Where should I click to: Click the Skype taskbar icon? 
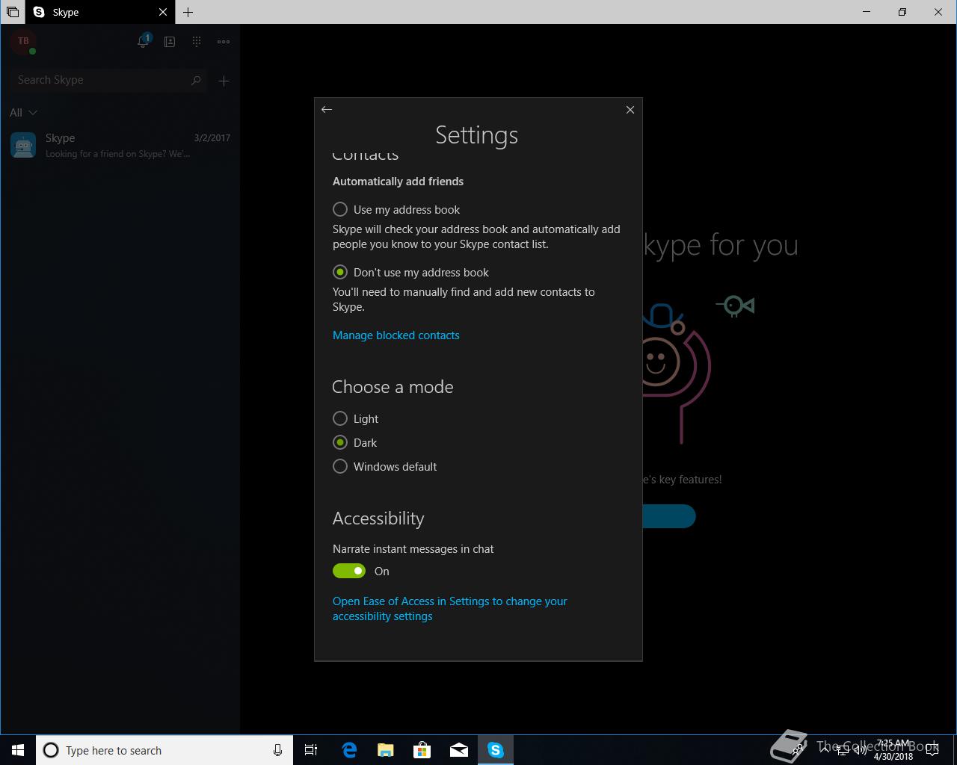coord(496,750)
